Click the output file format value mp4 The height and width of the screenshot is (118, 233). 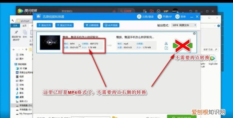pos(126,44)
